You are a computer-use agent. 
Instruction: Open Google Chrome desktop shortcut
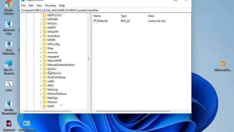[9, 7]
